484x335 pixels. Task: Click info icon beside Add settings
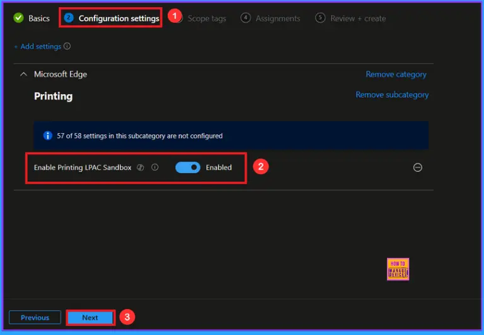point(67,46)
